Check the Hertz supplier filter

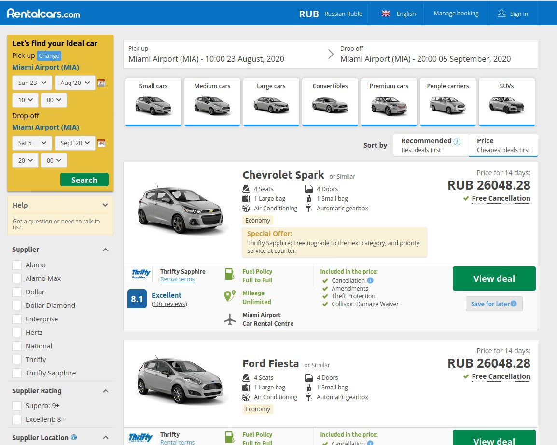click(17, 333)
